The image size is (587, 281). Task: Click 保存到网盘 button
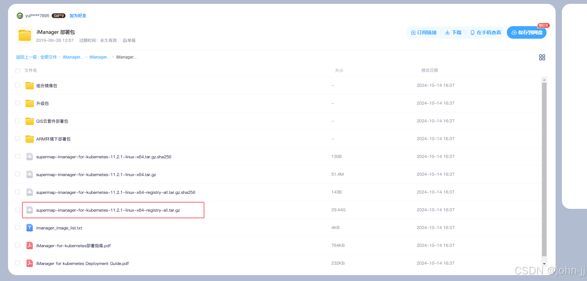pyautogui.click(x=527, y=32)
